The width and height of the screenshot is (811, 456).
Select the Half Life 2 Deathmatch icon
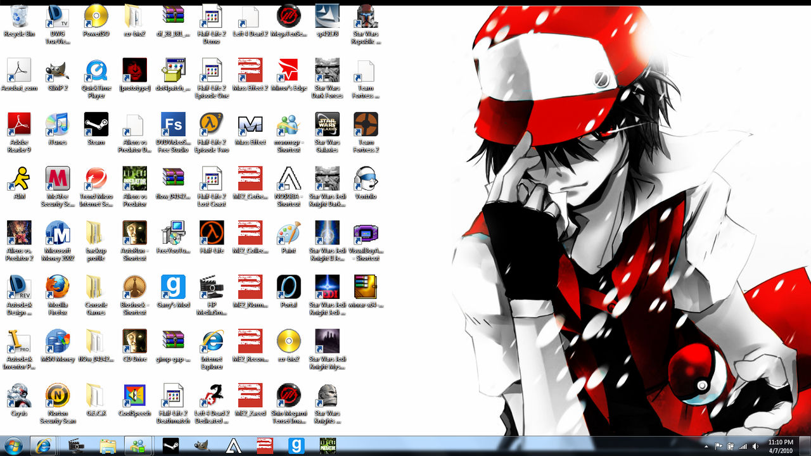pyautogui.click(x=173, y=403)
